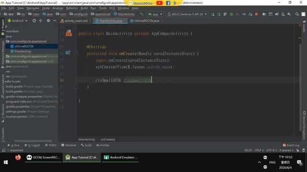Open the Code menu
This screenshot has width=307, height=172.
(46, 8)
